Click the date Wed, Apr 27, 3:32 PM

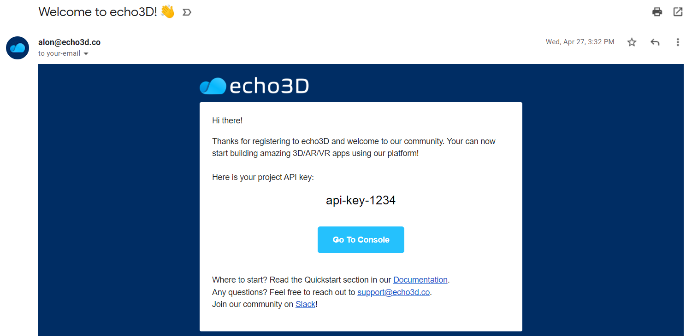(x=580, y=42)
